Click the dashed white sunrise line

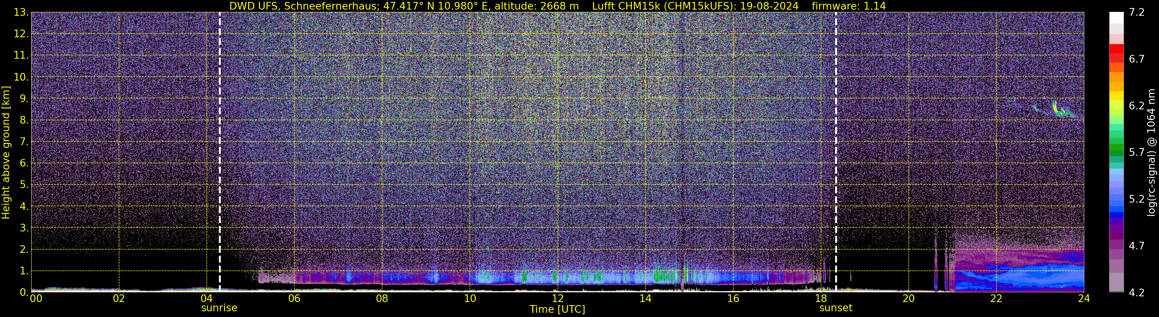point(220,152)
